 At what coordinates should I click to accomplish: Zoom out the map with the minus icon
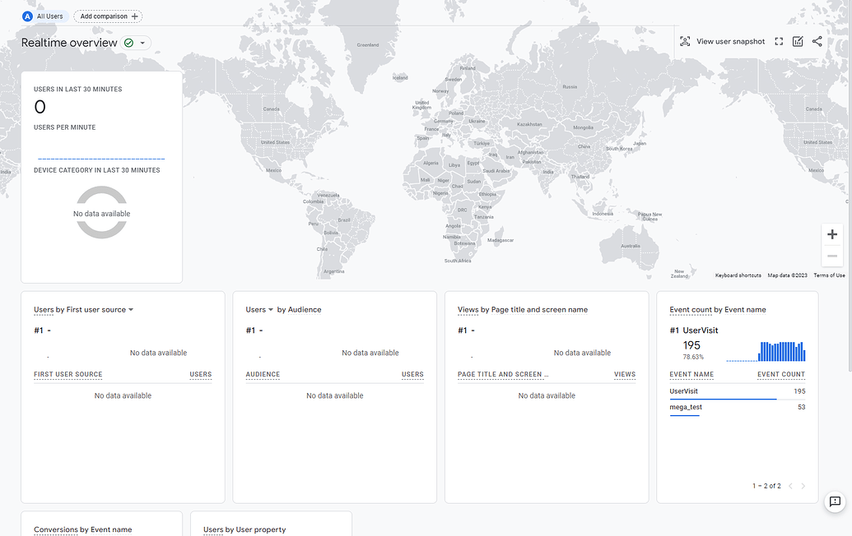coord(831,256)
